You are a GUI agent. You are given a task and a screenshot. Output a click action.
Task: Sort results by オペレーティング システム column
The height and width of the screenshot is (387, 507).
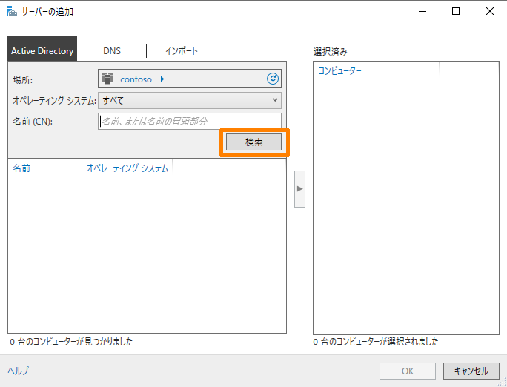[127, 168]
